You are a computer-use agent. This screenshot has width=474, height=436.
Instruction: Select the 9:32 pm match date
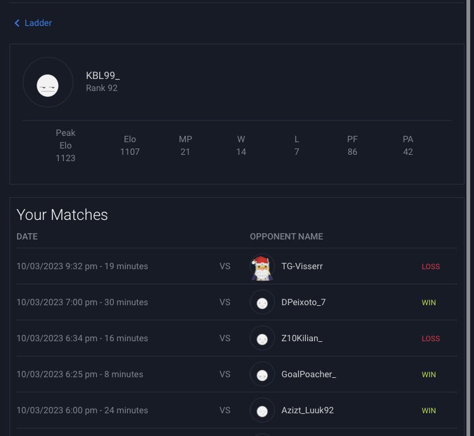[82, 266]
